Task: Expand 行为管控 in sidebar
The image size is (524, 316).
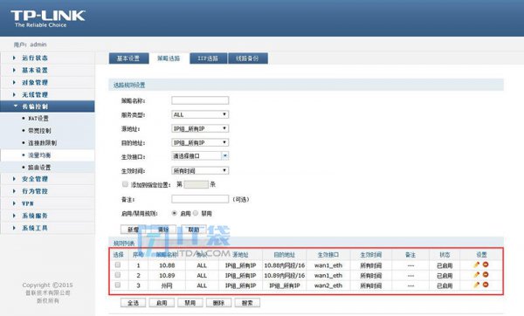Action: 35,191
